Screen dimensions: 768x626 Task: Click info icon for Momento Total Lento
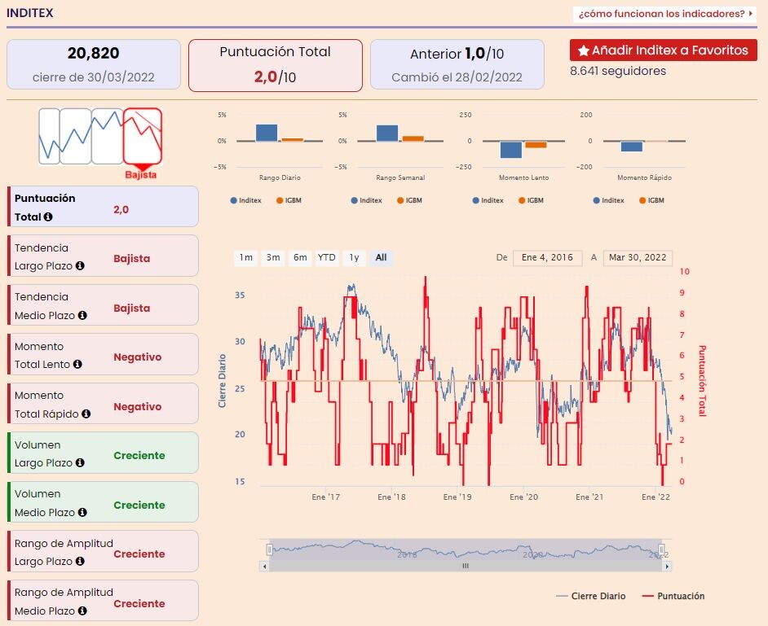(77, 365)
